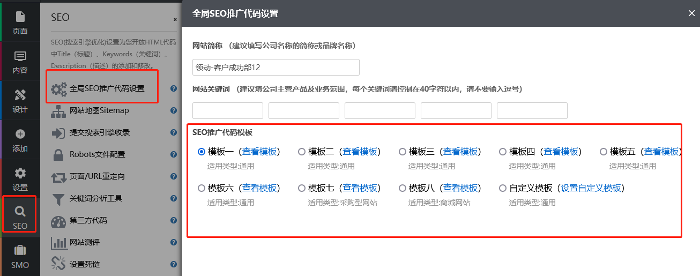Open the SMO briefcase icon
The width and height of the screenshot is (700, 276).
[x=20, y=256]
